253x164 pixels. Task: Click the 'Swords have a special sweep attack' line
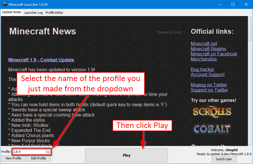point(47,110)
